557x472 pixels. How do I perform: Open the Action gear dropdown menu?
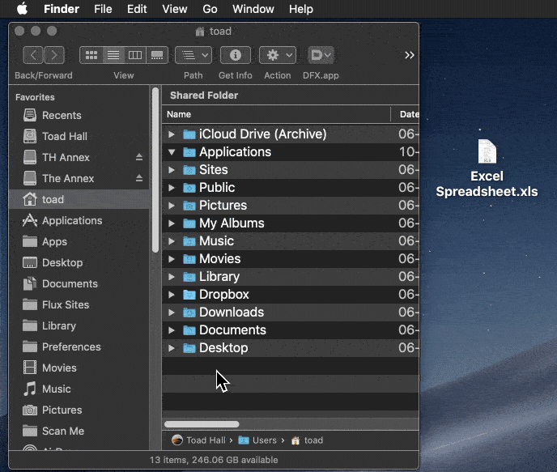click(278, 55)
